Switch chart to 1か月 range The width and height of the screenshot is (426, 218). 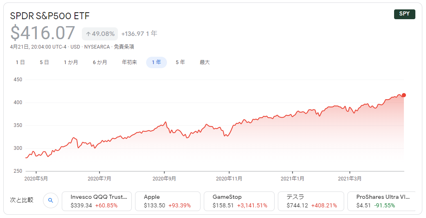[71, 62]
